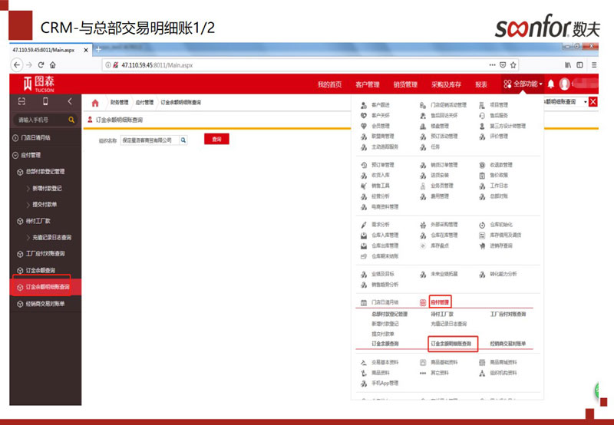Click the magnifier icon beside 组织名称 field
Screen dimensions: 614x425
point(183,140)
